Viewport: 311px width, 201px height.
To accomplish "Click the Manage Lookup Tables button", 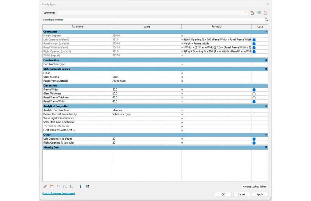I will (x=255, y=186).
